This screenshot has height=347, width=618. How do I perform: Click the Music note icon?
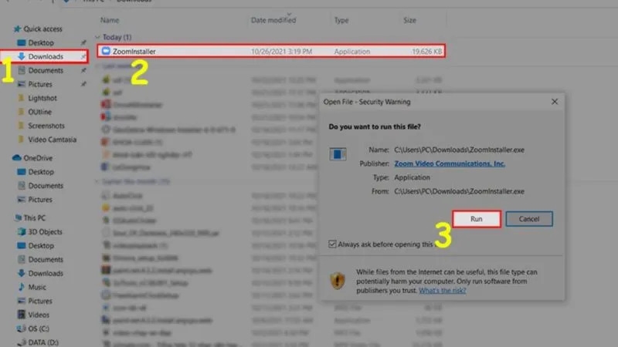[x=22, y=287]
